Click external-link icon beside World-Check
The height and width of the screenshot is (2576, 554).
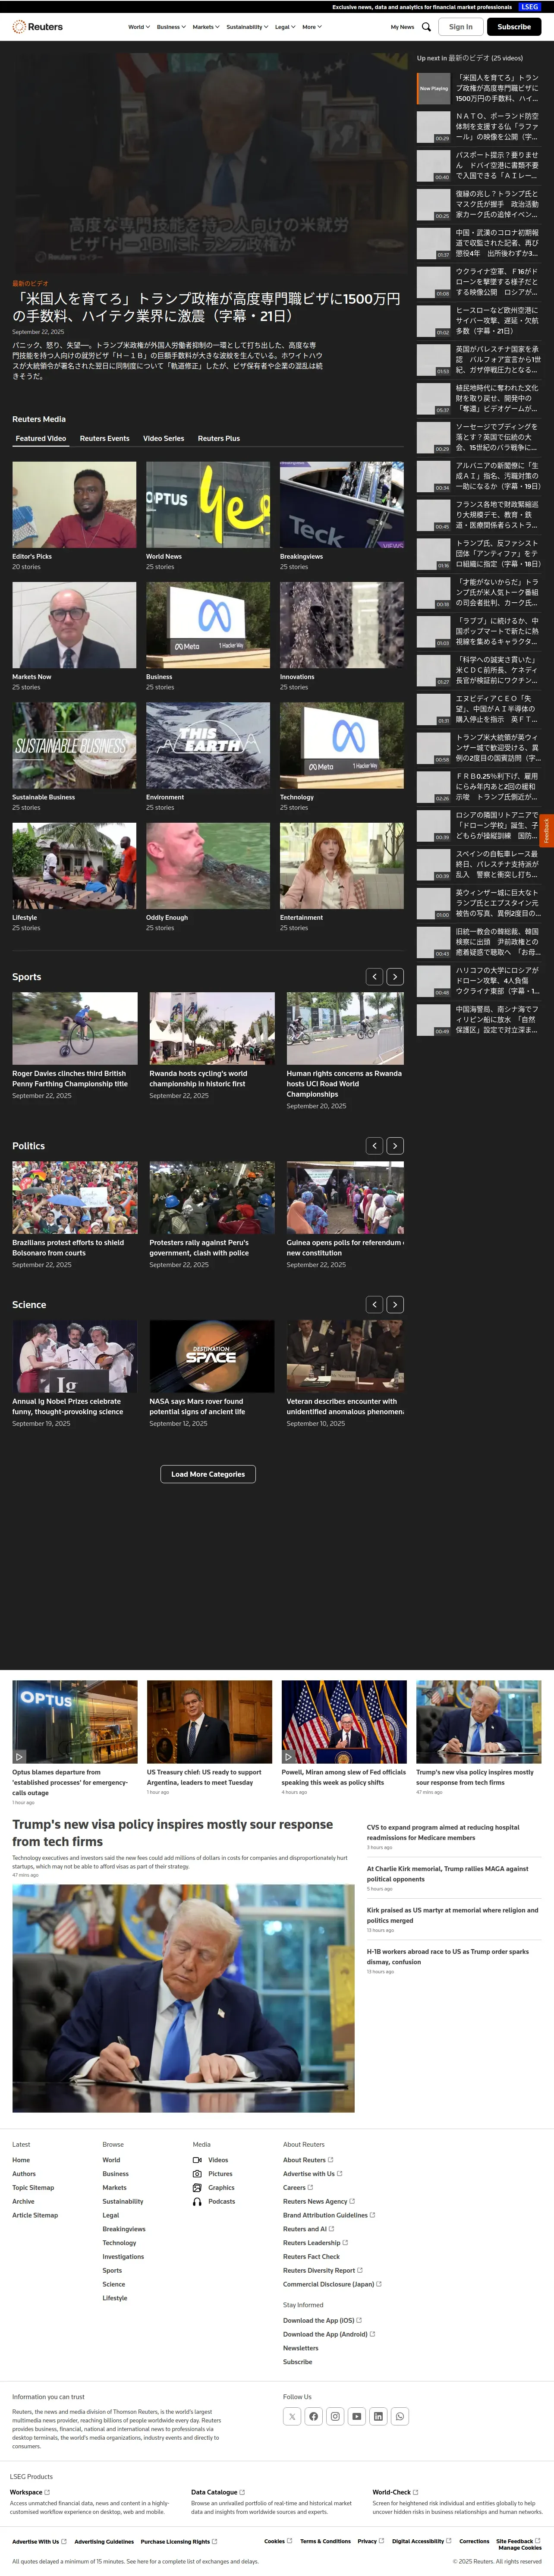tap(416, 2492)
